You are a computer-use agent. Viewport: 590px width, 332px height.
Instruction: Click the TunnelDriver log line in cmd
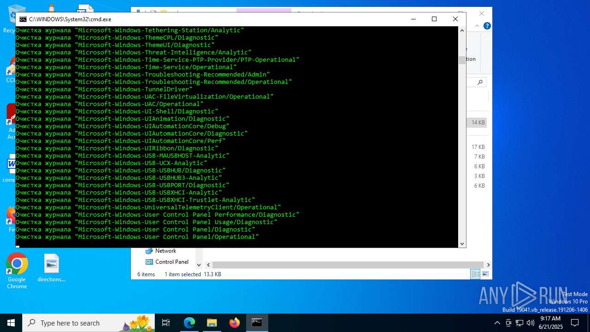tap(104, 89)
